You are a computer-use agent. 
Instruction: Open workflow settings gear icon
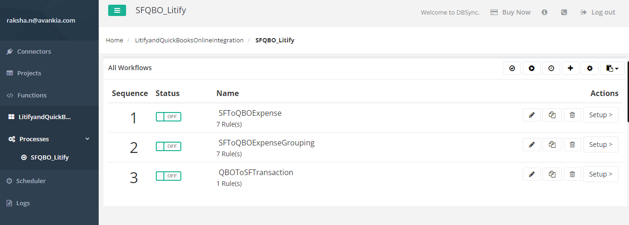tap(590, 68)
